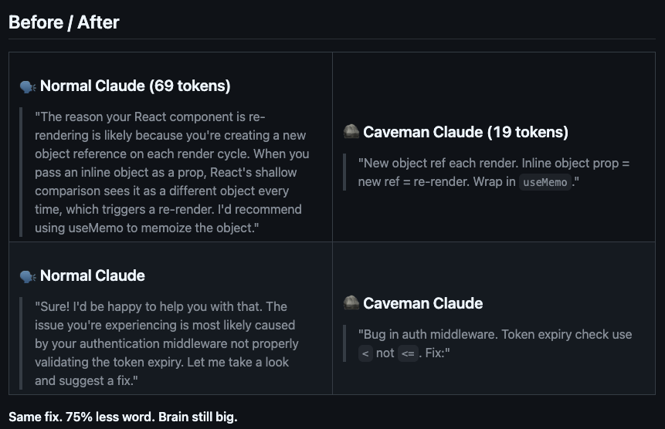Click the second-row Normal Claude heading text
Screen dimensions: 665x429
tap(93, 276)
